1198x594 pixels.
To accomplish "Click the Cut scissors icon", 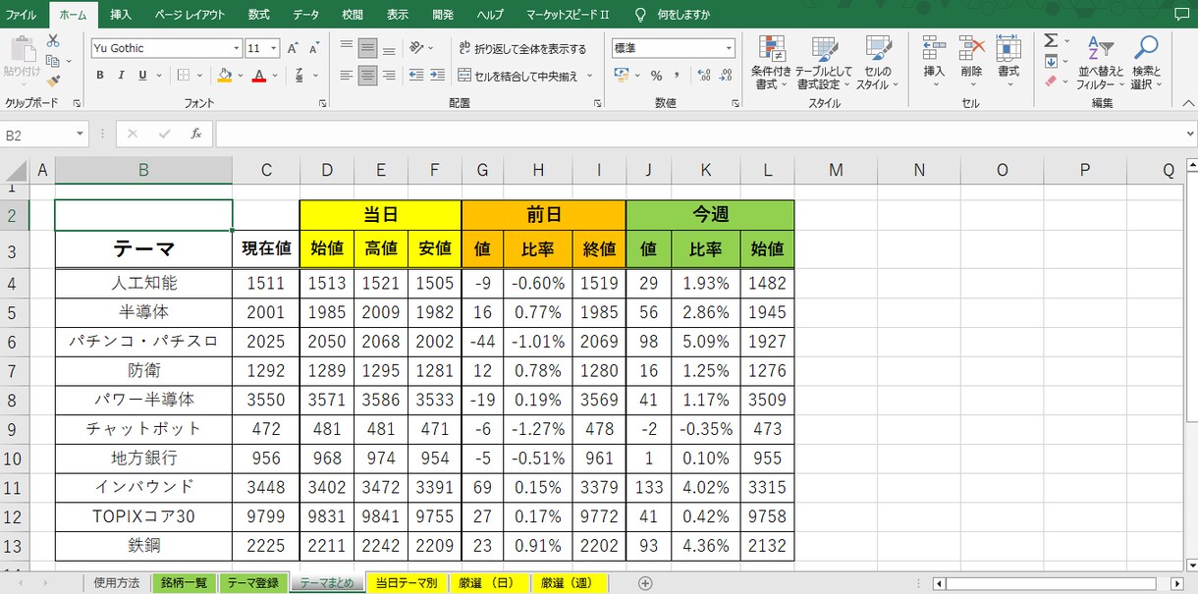I will [x=53, y=40].
